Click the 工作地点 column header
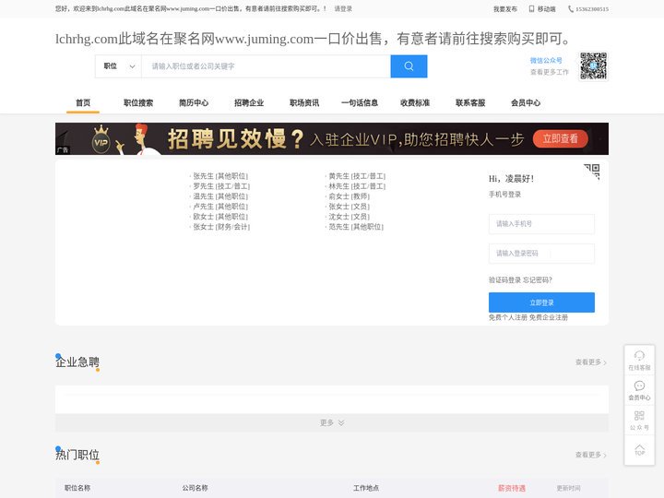 click(x=366, y=488)
